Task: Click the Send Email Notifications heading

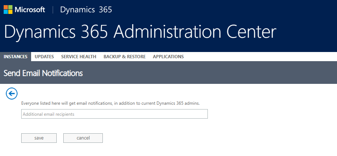Action: pos(43,73)
